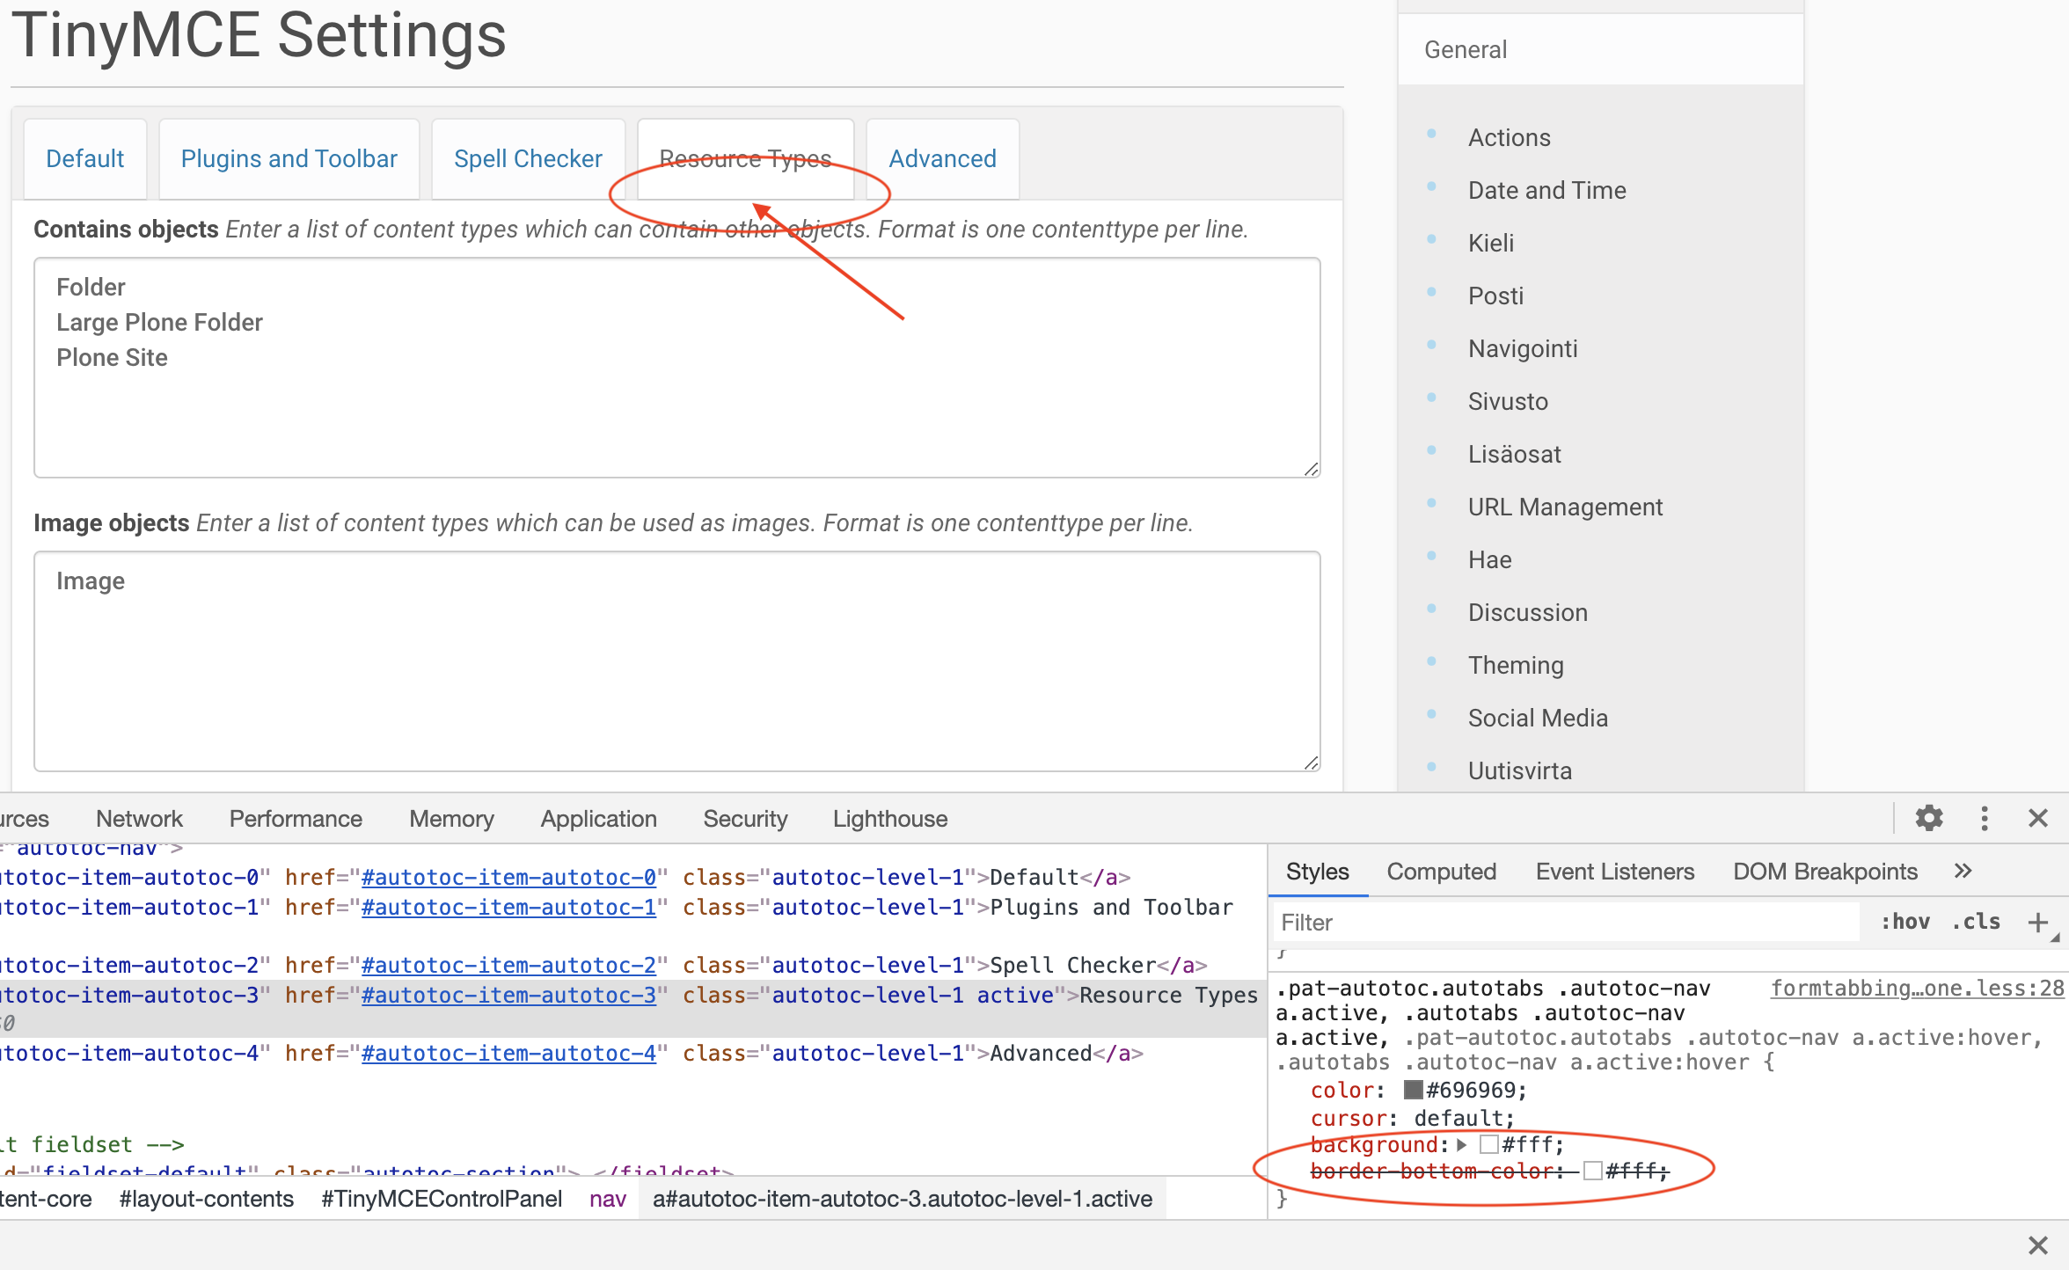2069x1270 pixels.
Task: Open the Kieli settings link
Action: point(1490,243)
